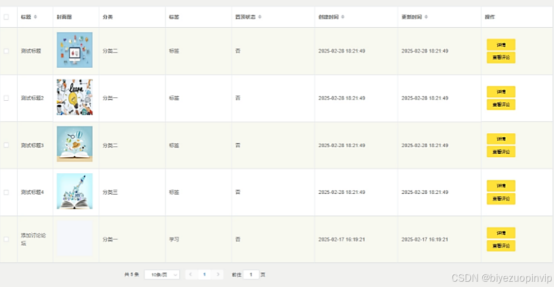Select the checkbox for row 测试标题3

coord(6,145)
